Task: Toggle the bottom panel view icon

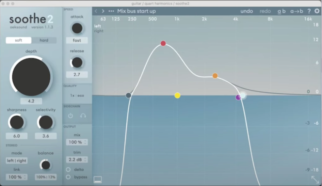Action: (98, 179)
